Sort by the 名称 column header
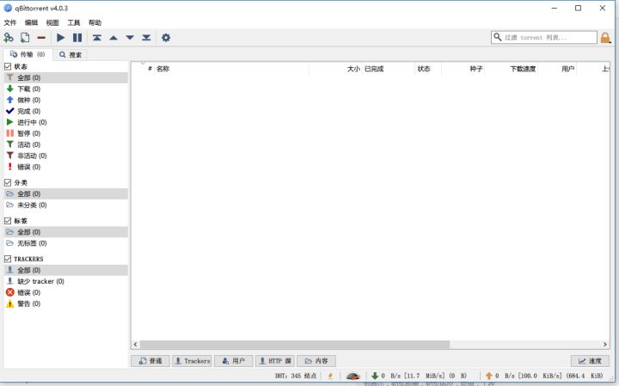 click(x=231, y=69)
